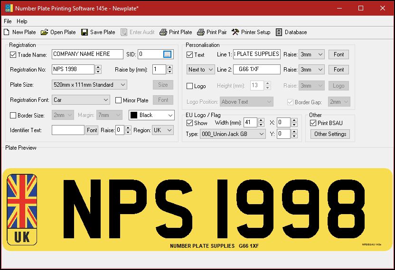Decrease Identifier Text Raise value
Image resolution: width=395 pixels, height=270 pixels.
tap(128, 132)
